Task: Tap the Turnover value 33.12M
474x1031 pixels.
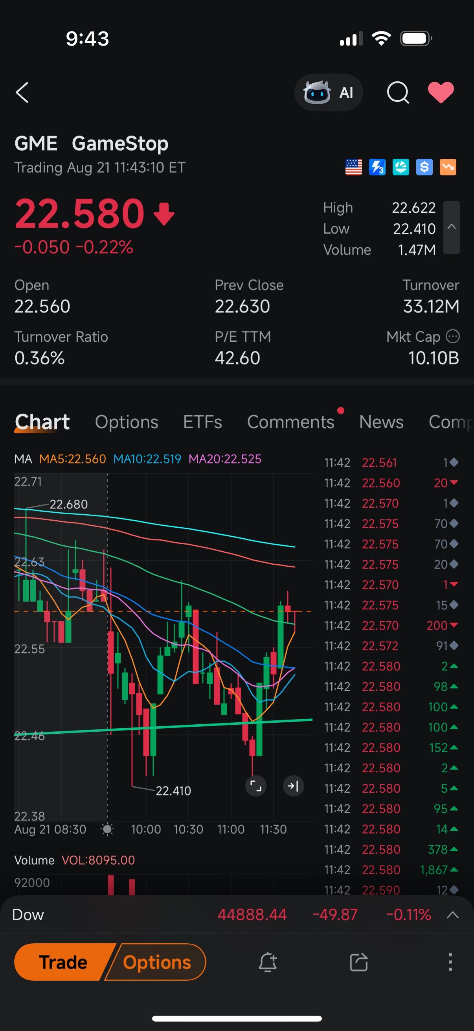Action: click(431, 306)
